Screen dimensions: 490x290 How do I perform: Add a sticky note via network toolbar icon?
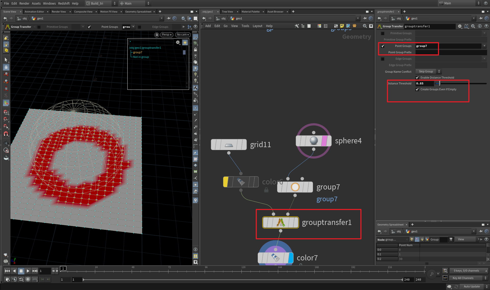point(342,26)
